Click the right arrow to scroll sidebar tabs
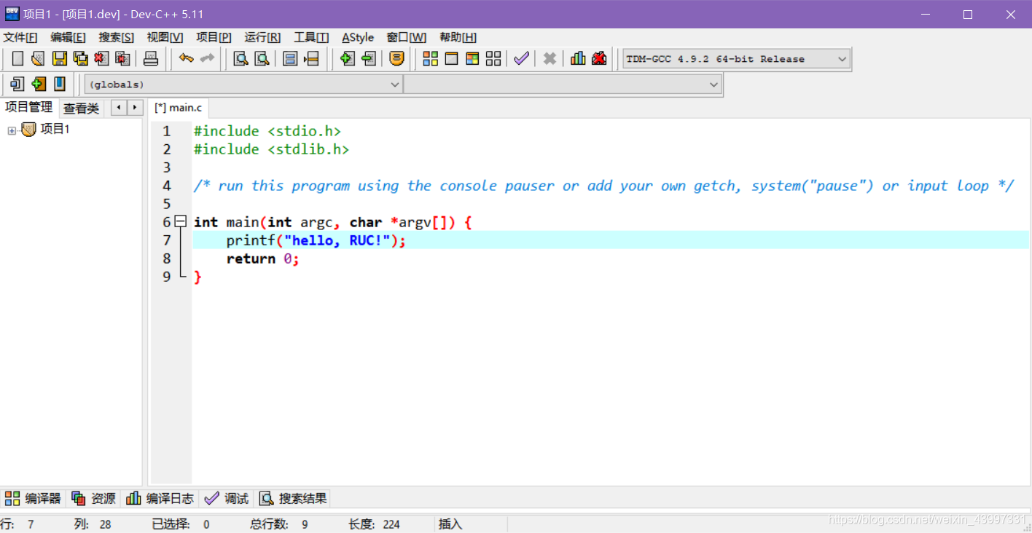This screenshot has height=533, width=1032. pyautogui.click(x=135, y=108)
